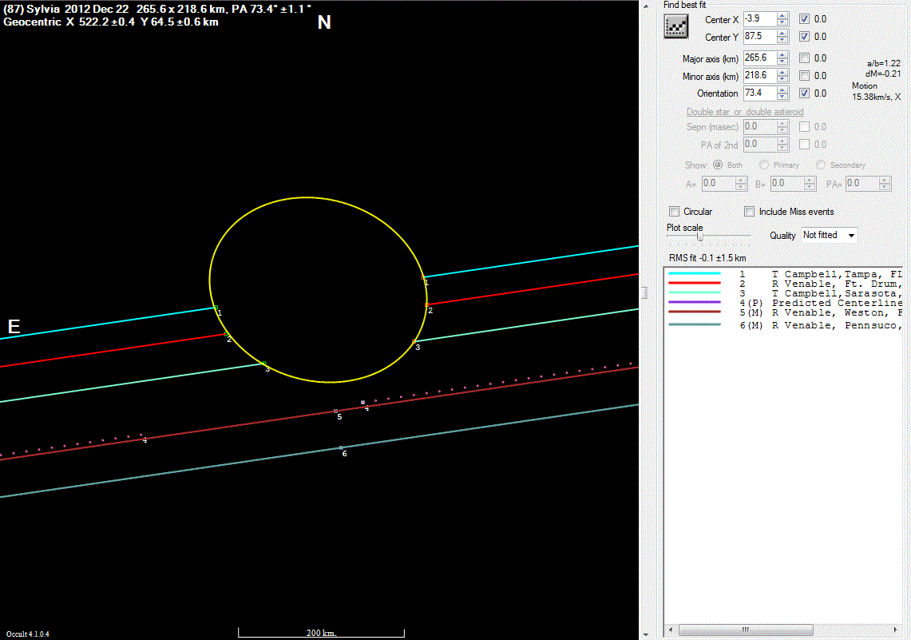The height and width of the screenshot is (640, 911).
Task: Adjust the Plot scale slider
Action: (700, 237)
